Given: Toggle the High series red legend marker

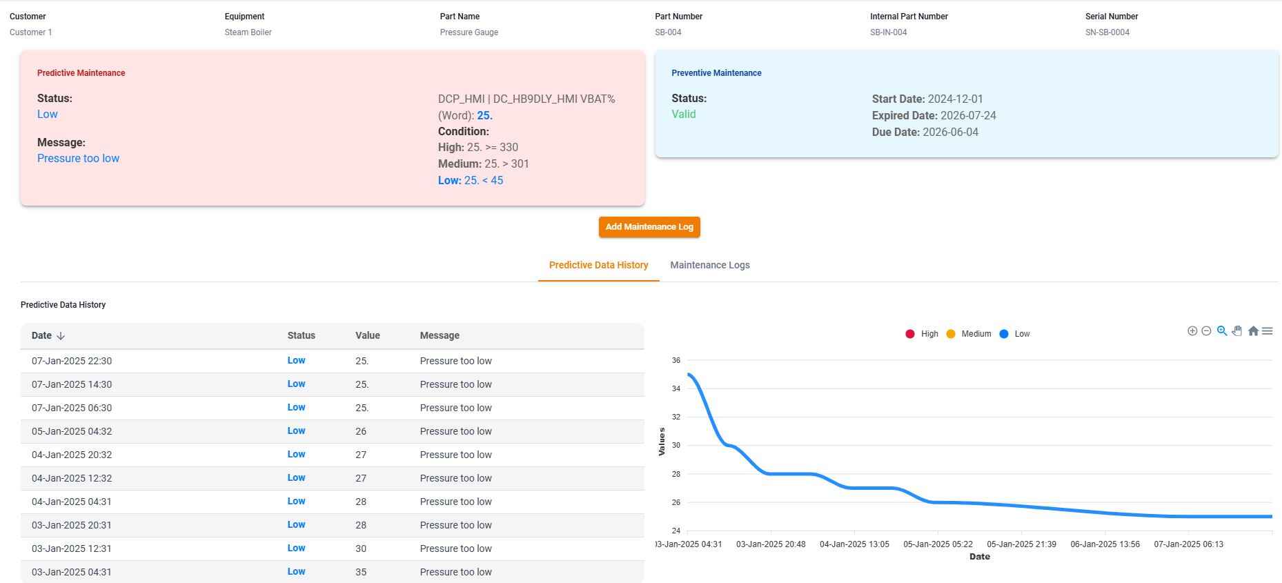Looking at the screenshot, I should click(910, 334).
